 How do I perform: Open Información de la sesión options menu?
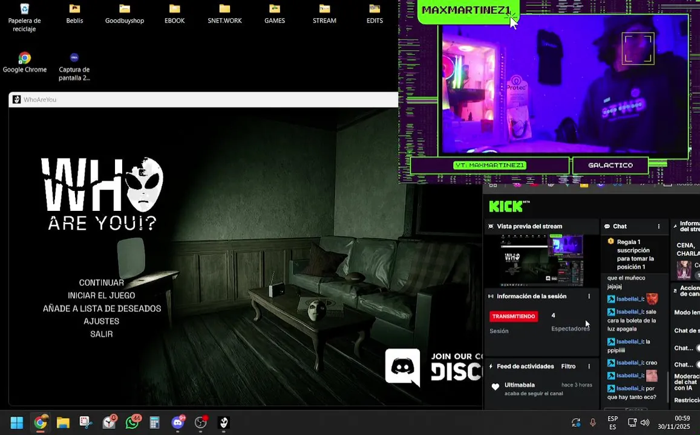pyautogui.click(x=589, y=297)
